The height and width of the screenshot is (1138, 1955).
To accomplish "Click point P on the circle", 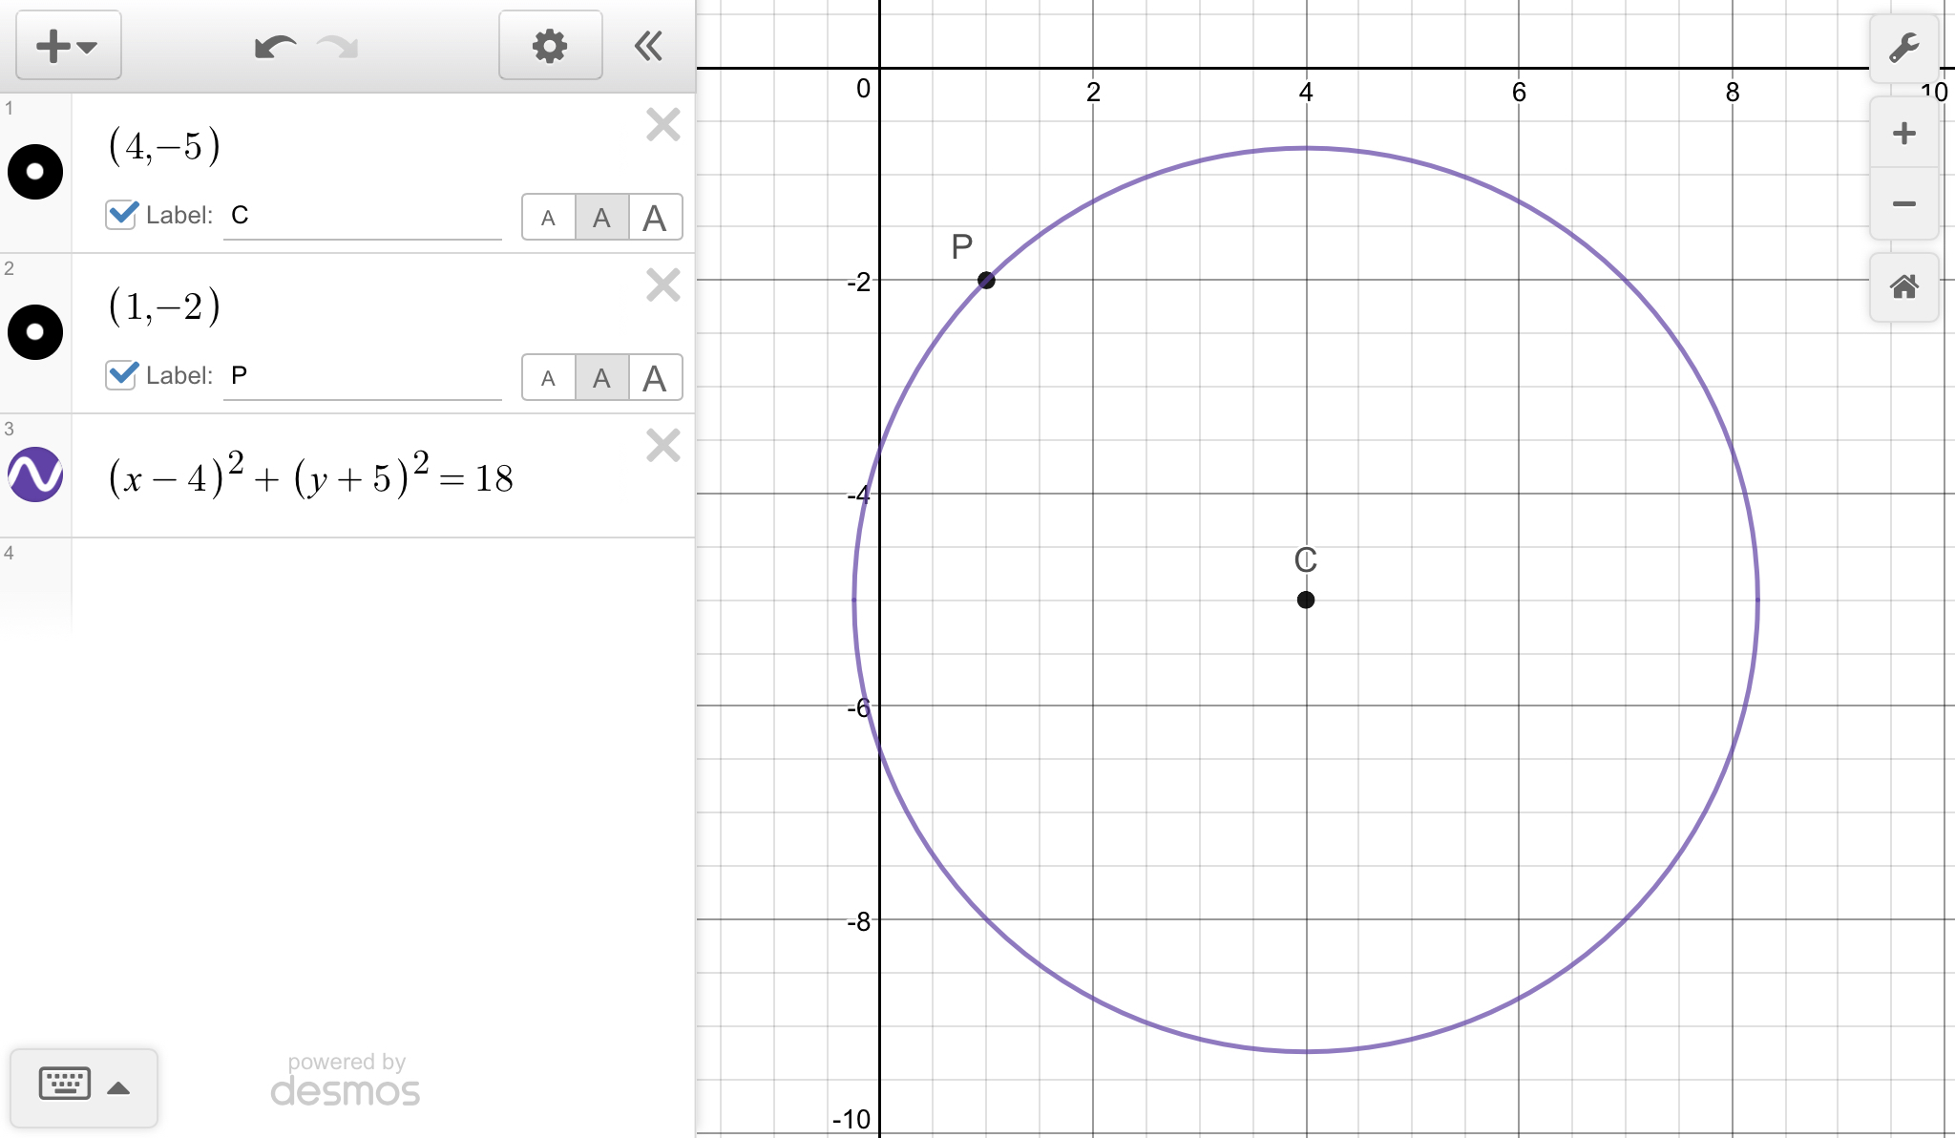I will coord(986,280).
